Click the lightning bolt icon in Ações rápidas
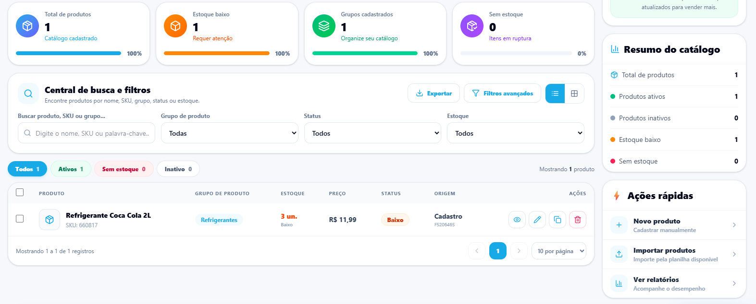The image size is (756, 304). tap(617, 196)
